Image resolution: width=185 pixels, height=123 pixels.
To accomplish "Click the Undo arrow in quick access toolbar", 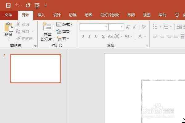I will pos(17,6).
